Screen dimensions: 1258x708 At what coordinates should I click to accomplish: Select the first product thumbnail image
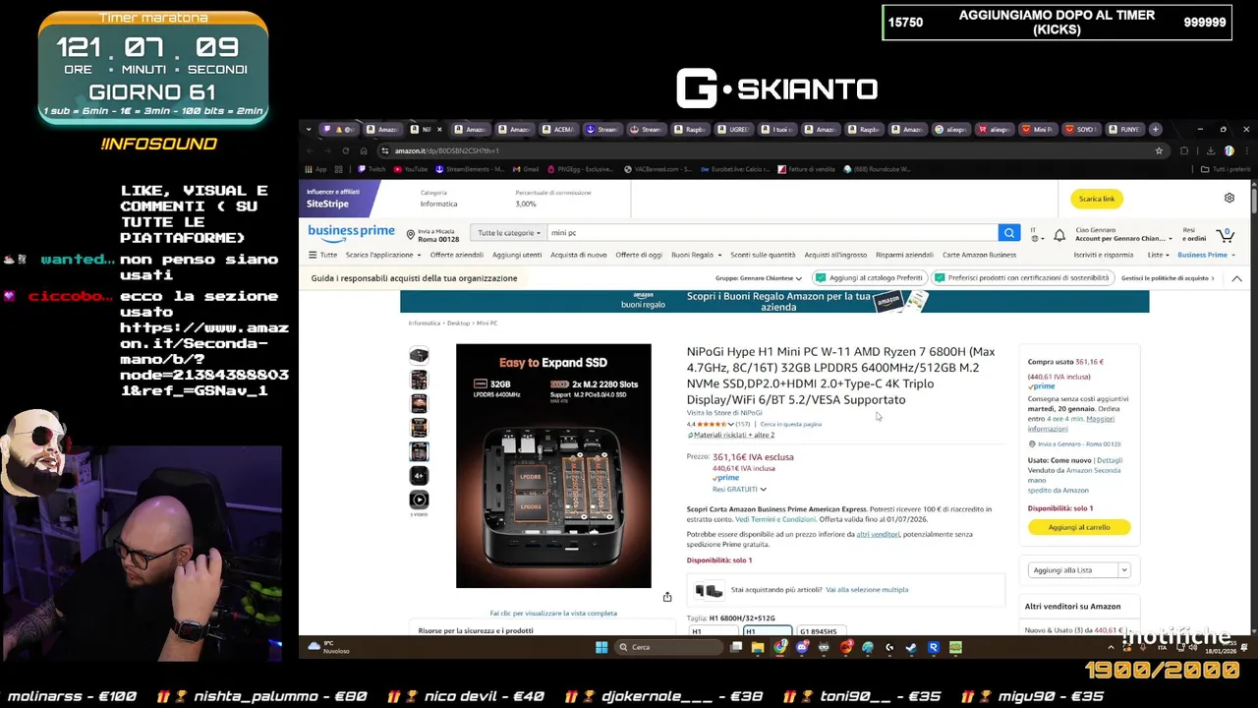[419, 355]
